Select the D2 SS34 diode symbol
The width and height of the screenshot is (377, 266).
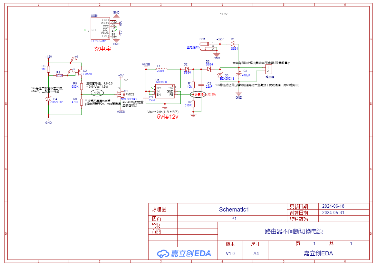187,69
